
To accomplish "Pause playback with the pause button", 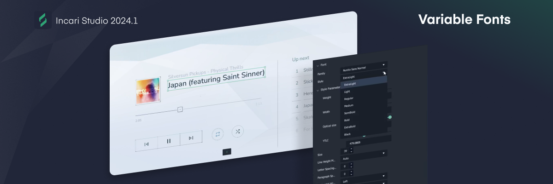I will tap(169, 142).
